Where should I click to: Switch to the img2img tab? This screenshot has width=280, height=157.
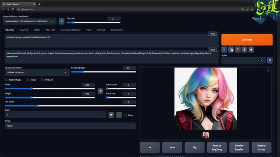pyautogui.click(x=24, y=30)
